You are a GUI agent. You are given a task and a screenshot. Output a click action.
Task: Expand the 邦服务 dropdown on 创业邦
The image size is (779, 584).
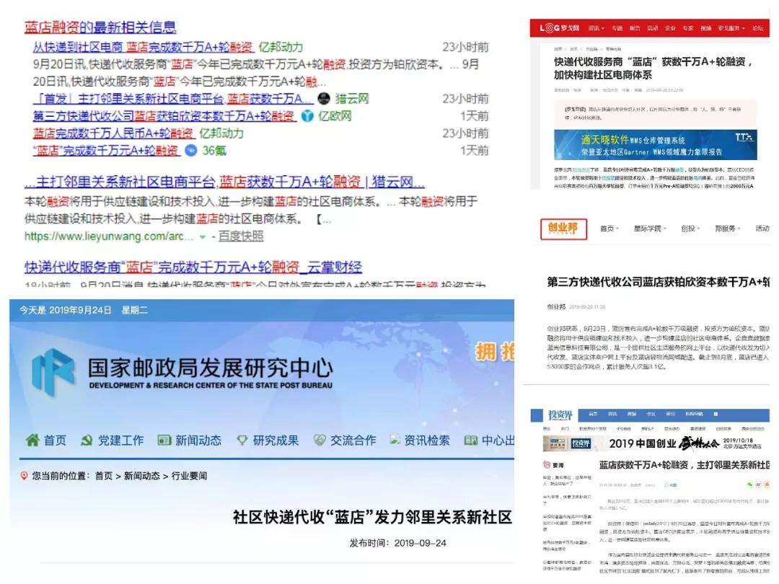click(739, 229)
